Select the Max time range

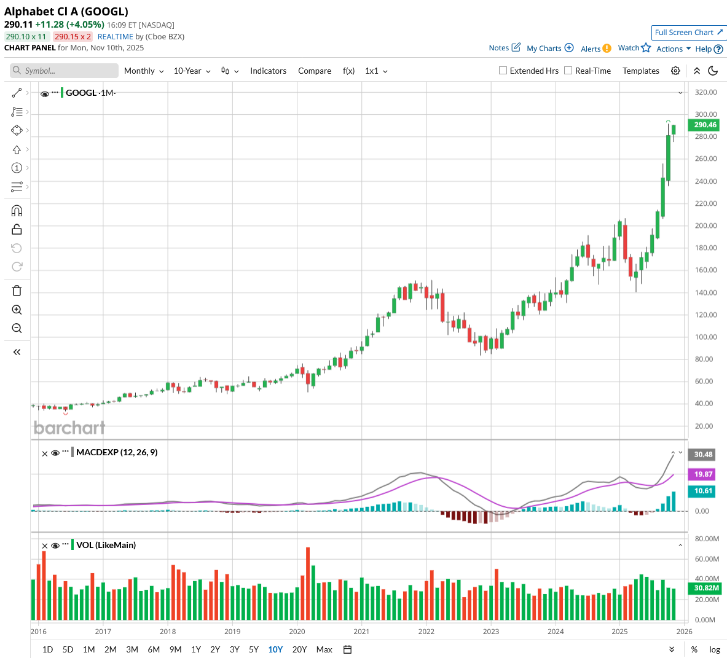pyautogui.click(x=324, y=649)
